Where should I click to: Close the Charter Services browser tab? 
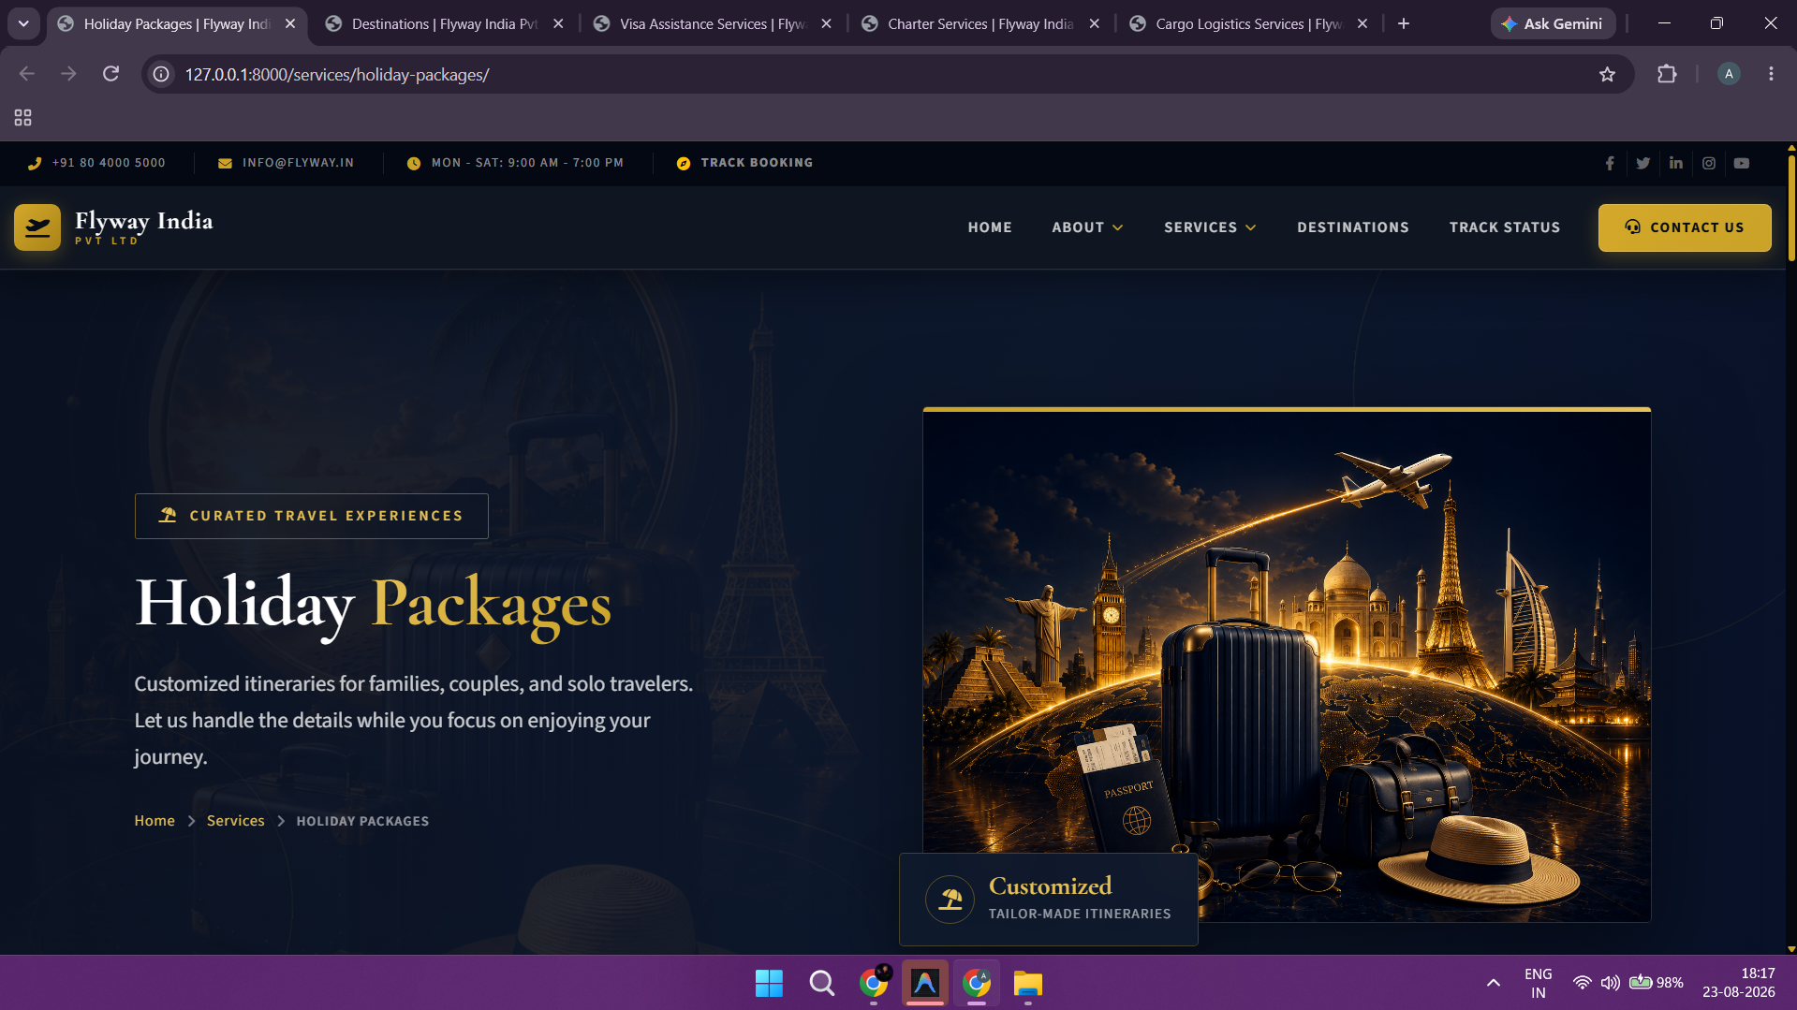click(1094, 24)
